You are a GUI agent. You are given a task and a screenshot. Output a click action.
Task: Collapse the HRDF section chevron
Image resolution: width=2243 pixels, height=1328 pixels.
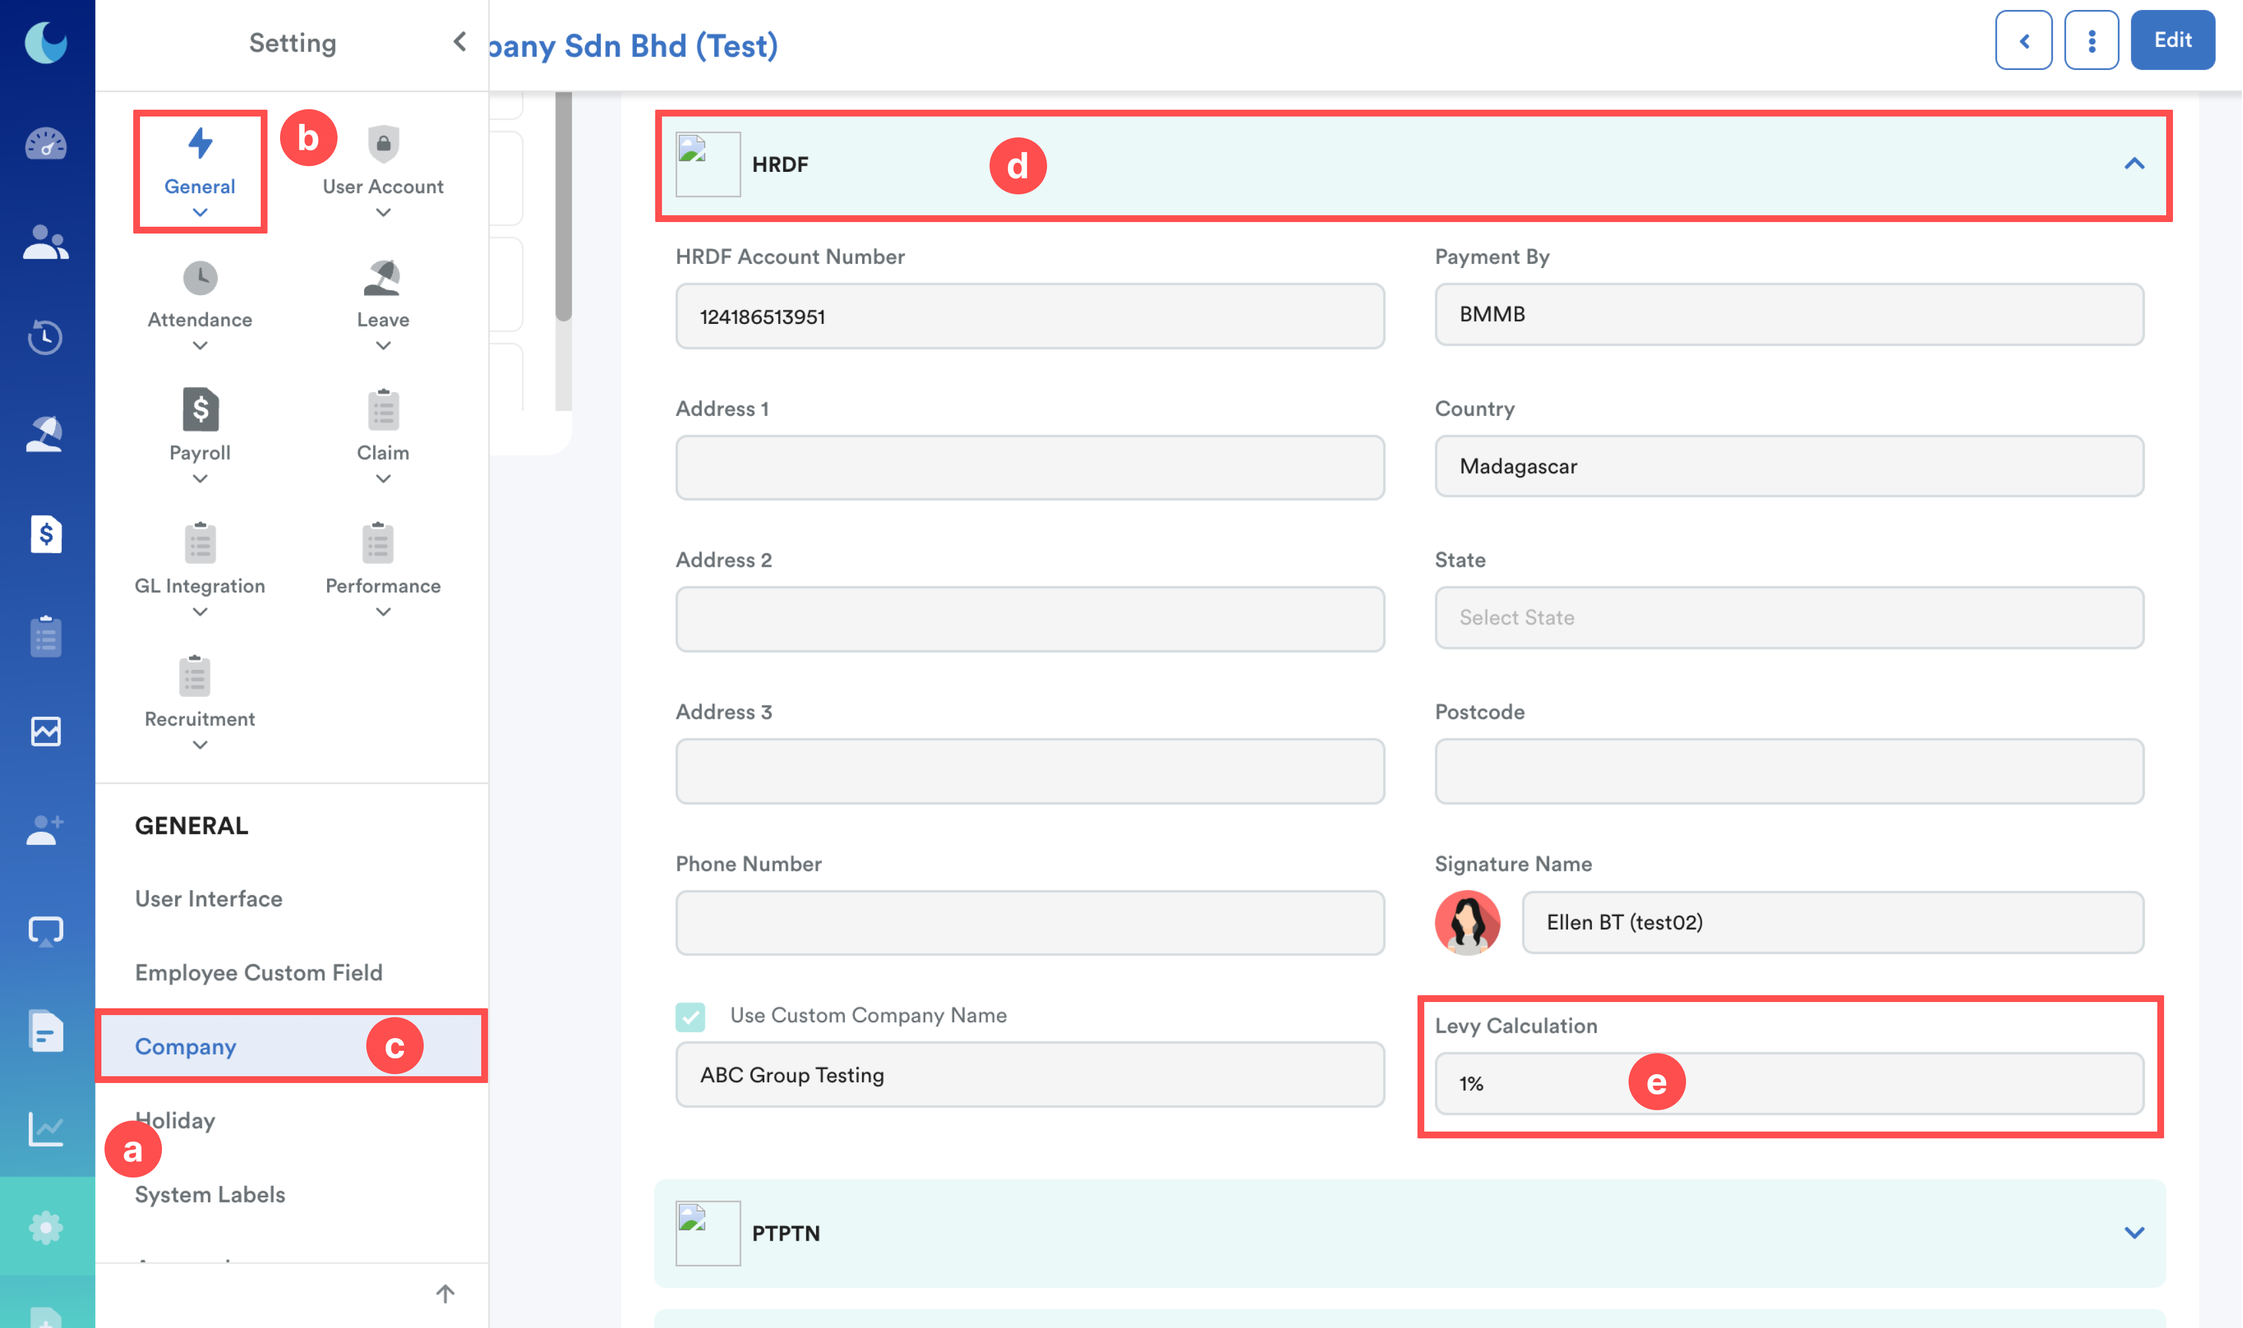[2134, 164]
